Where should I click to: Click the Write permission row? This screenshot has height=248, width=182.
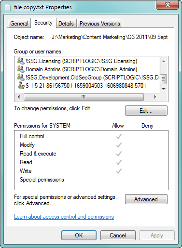pos(91,171)
